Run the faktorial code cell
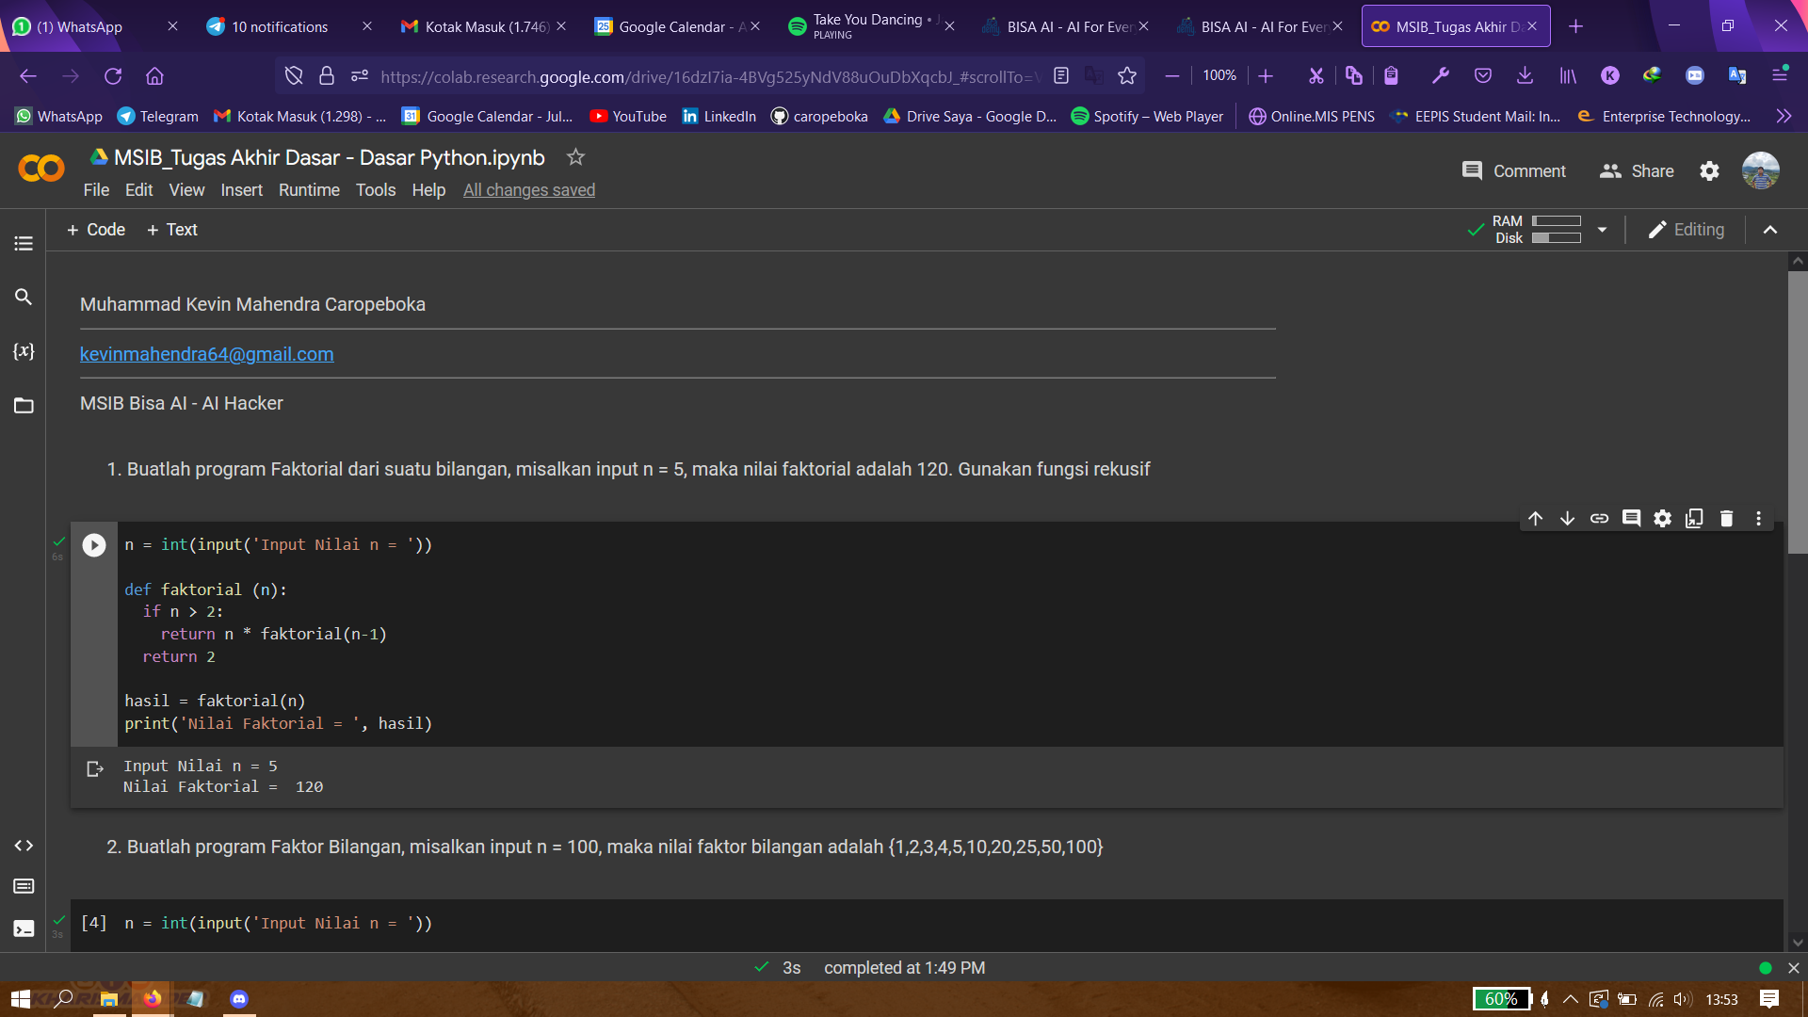This screenshot has height=1017, width=1808. click(x=94, y=545)
